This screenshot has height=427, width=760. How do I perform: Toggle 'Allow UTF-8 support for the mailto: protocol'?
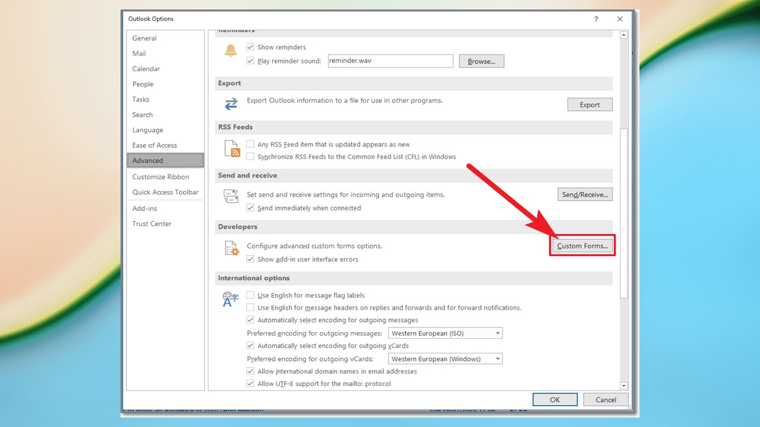[x=250, y=383]
